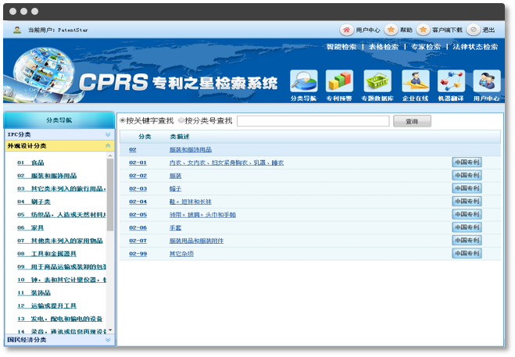Click the 分类导航 panel header tab
Viewport: 515px width, 357px height.
59,120
